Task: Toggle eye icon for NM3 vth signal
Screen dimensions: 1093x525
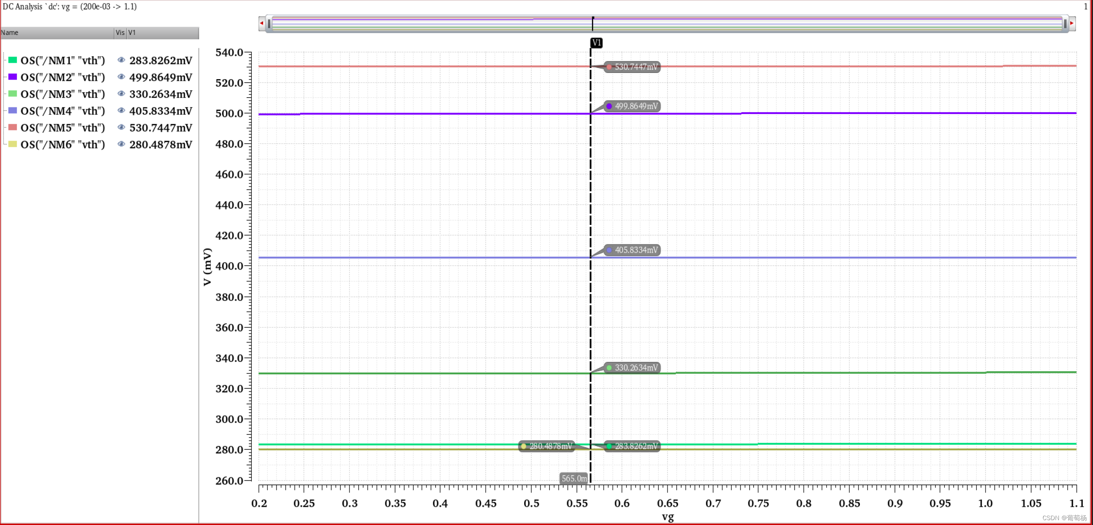Action: point(121,94)
